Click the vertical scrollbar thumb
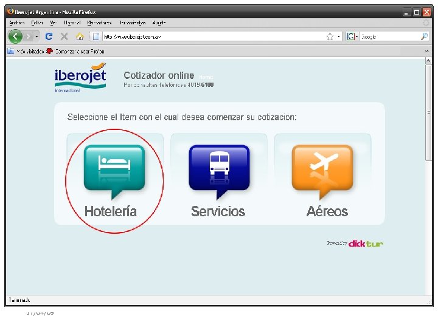The height and width of the screenshot is (328, 438). click(428, 113)
